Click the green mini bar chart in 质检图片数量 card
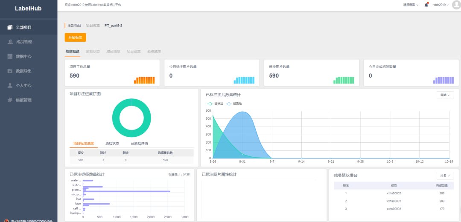Viewport: 461px width, 222px height. [x=344, y=80]
